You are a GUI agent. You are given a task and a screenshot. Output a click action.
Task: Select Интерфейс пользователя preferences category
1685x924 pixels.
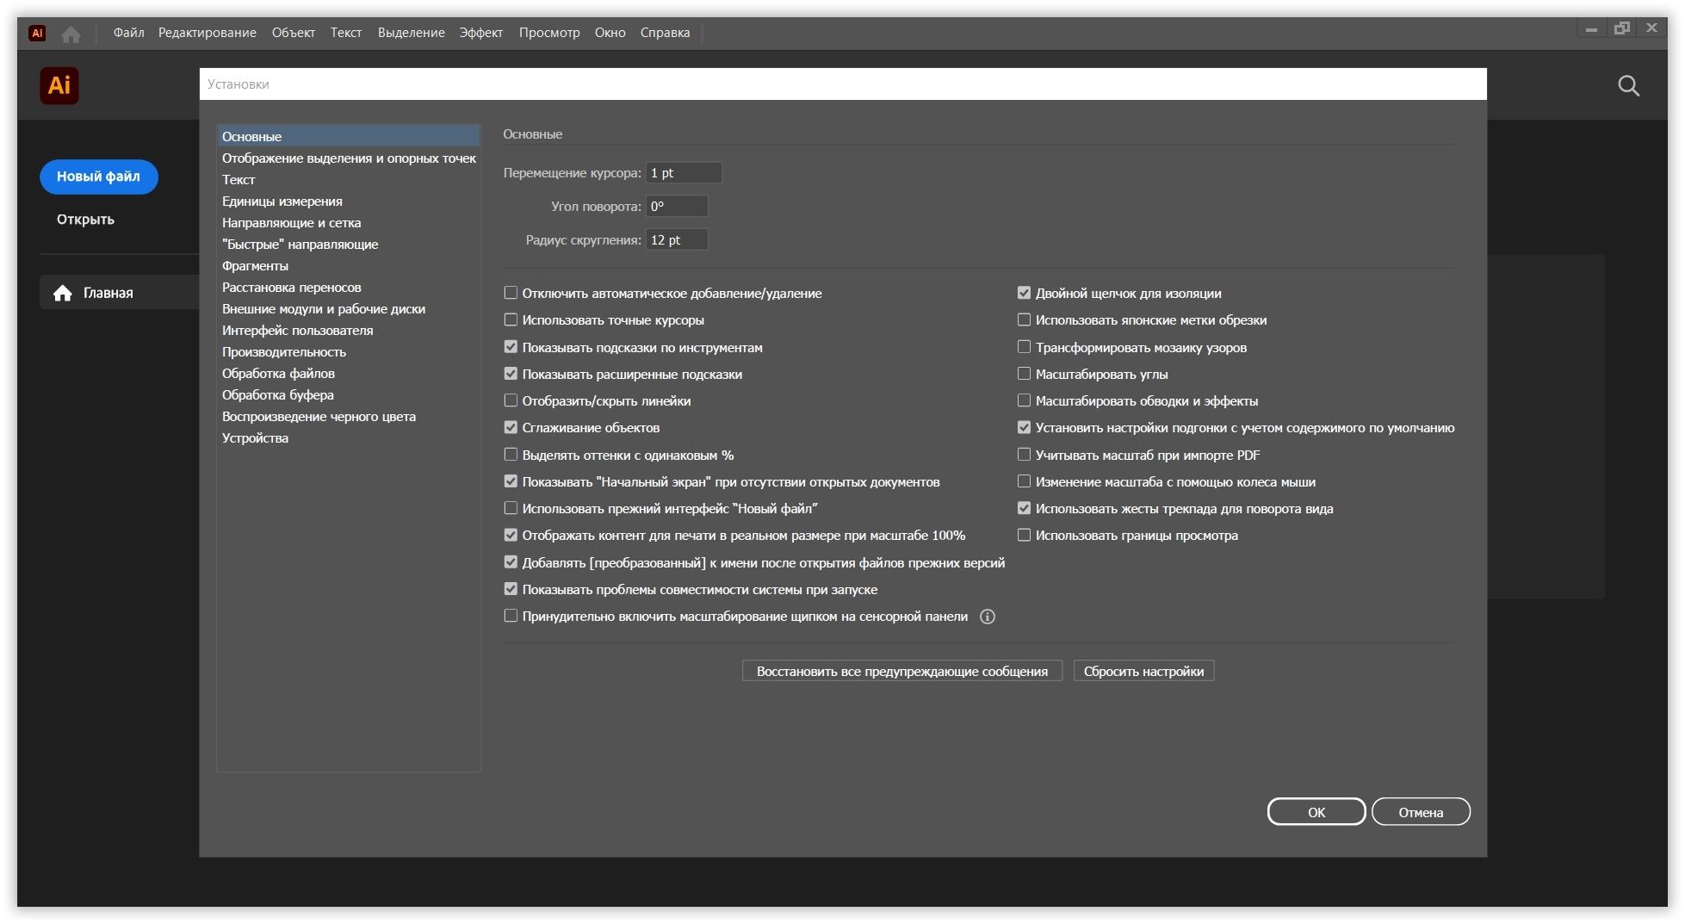(297, 331)
